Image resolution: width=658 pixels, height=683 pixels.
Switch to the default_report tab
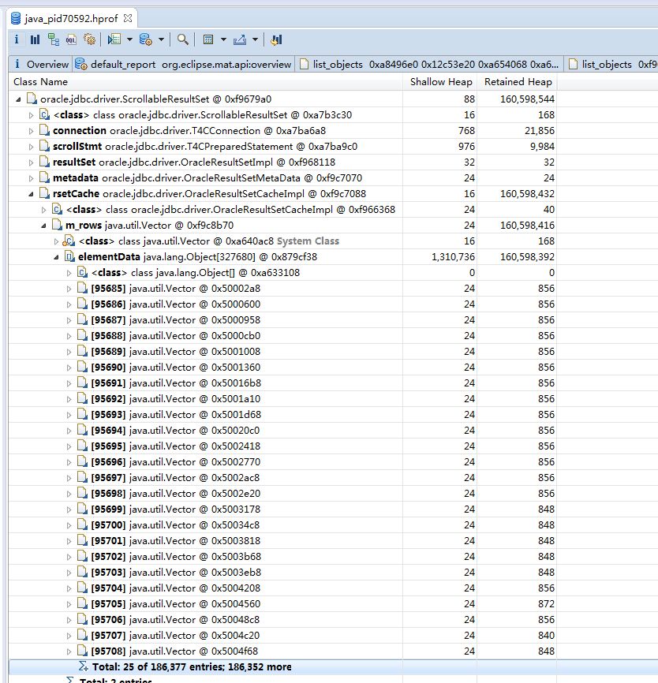[183, 65]
